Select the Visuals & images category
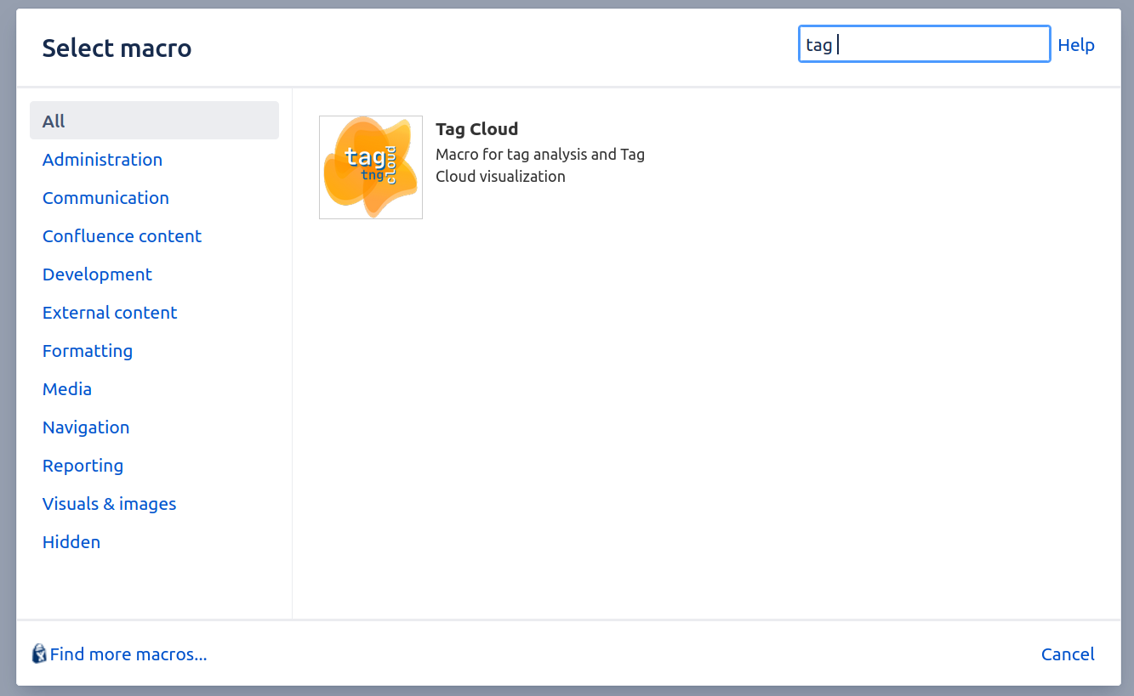Viewport: 1134px width, 696px height. (x=109, y=503)
